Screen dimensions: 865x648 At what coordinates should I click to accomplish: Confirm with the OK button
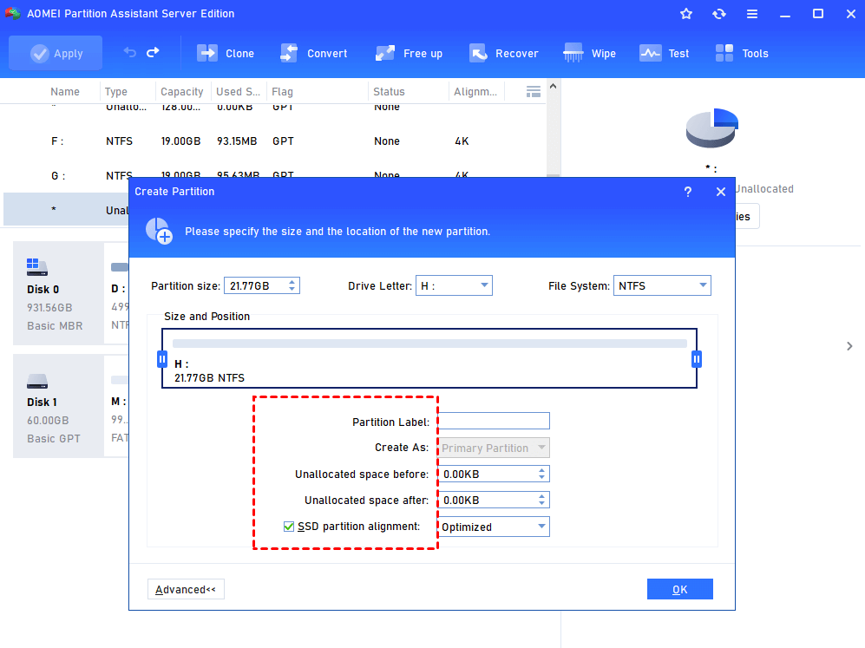point(679,590)
